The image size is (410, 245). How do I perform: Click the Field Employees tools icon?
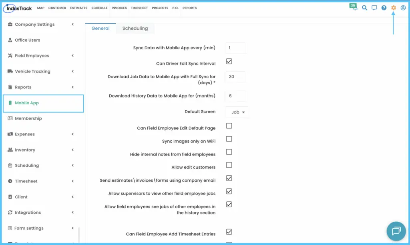(x=10, y=55)
